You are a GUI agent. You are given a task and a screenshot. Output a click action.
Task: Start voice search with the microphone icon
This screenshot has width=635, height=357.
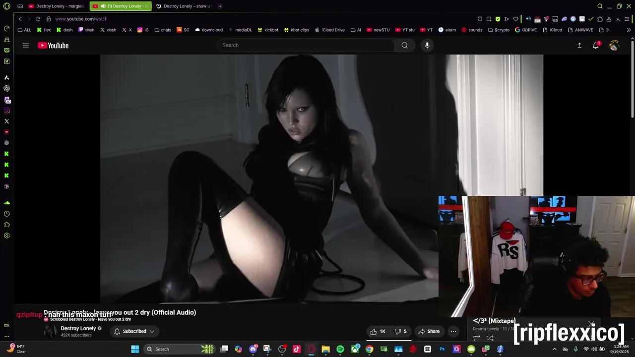tap(427, 45)
